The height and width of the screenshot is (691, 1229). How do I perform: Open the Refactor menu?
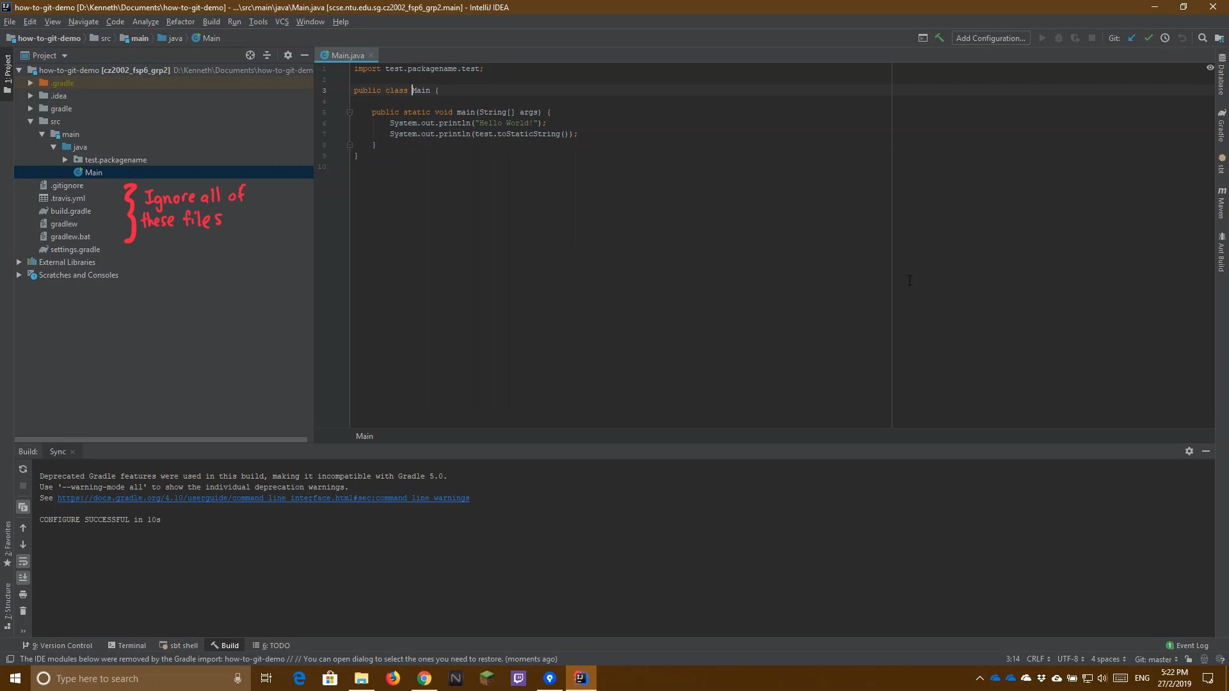pos(180,22)
